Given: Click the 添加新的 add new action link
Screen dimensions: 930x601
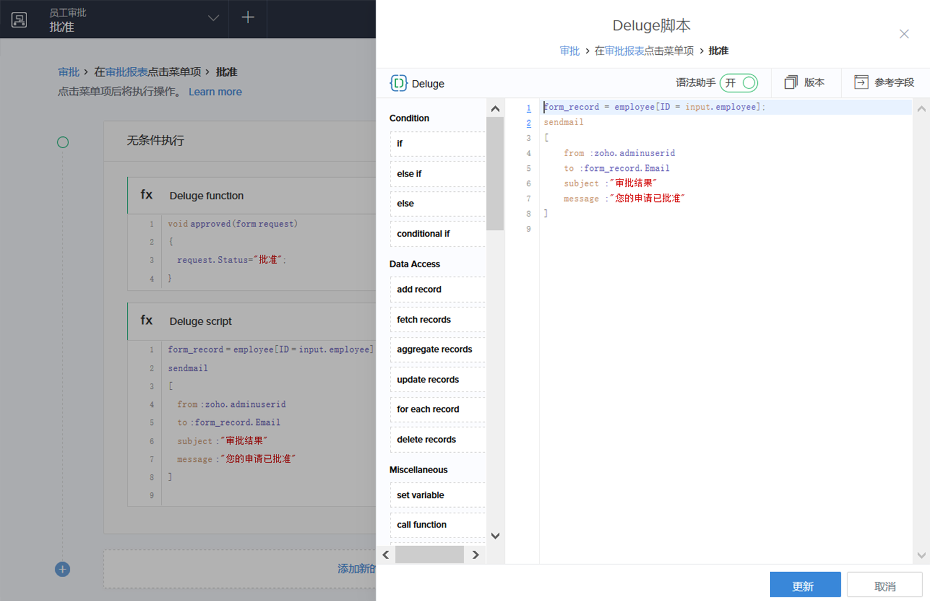Looking at the screenshot, I should point(357,569).
